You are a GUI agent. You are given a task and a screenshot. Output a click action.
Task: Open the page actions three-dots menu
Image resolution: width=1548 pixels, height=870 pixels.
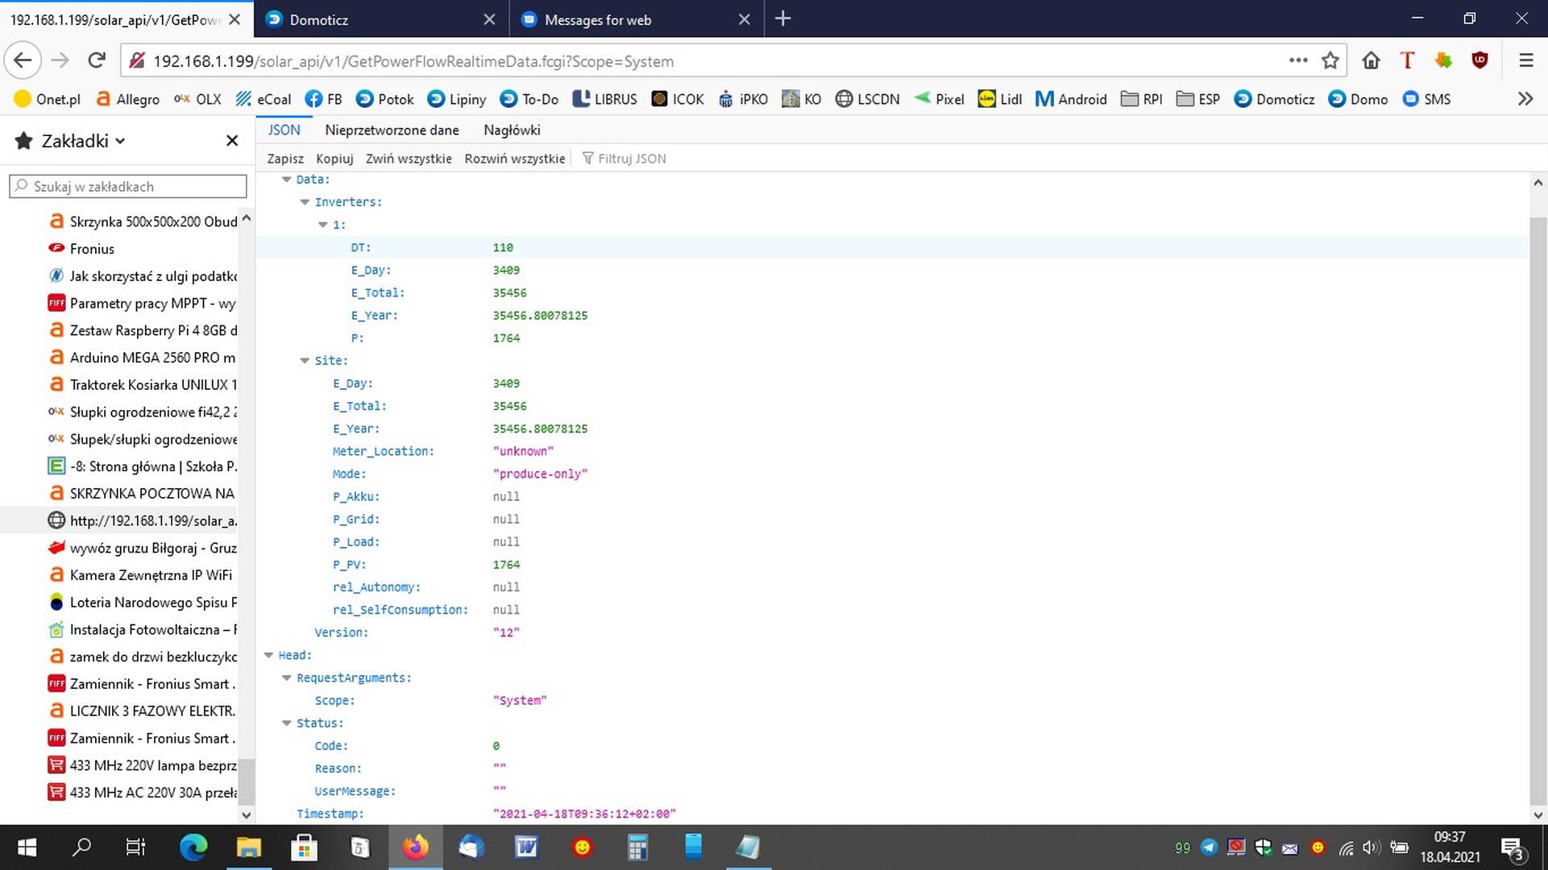[x=1297, y=60]
